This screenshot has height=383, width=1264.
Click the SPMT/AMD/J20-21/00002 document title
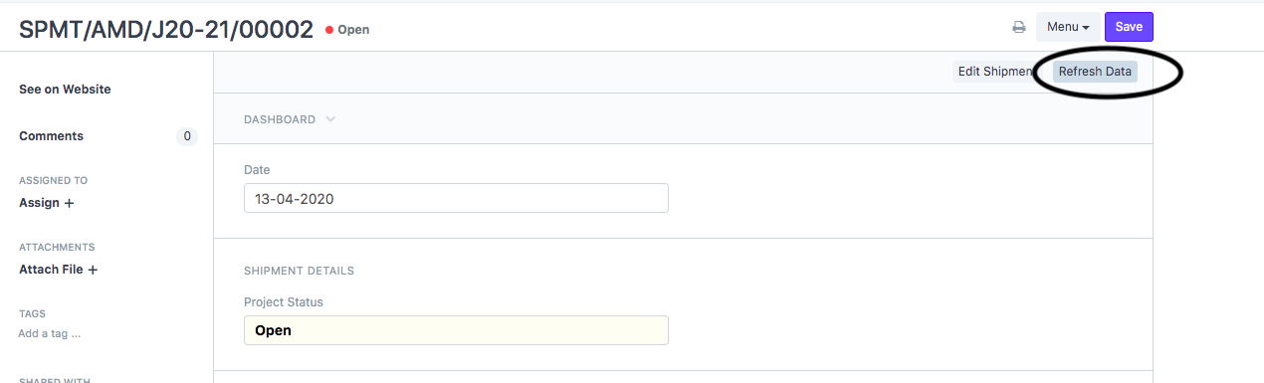[166, 29]
